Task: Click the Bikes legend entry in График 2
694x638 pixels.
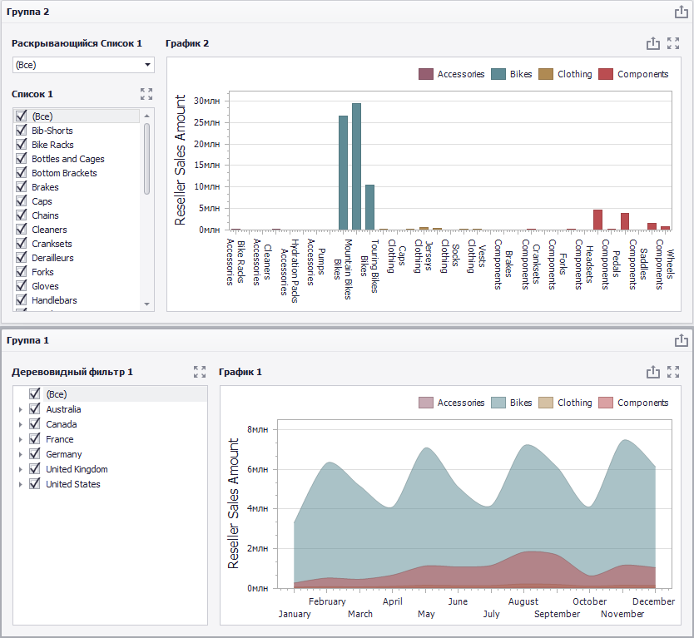Action: 512,74
